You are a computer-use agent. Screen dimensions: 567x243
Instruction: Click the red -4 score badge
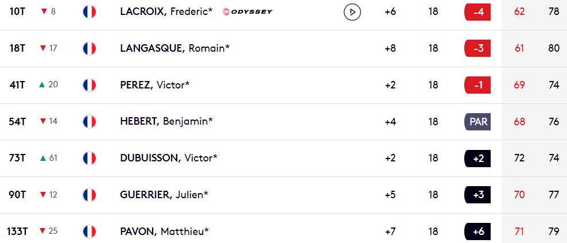pyautogui.click(x=477, y=12)
